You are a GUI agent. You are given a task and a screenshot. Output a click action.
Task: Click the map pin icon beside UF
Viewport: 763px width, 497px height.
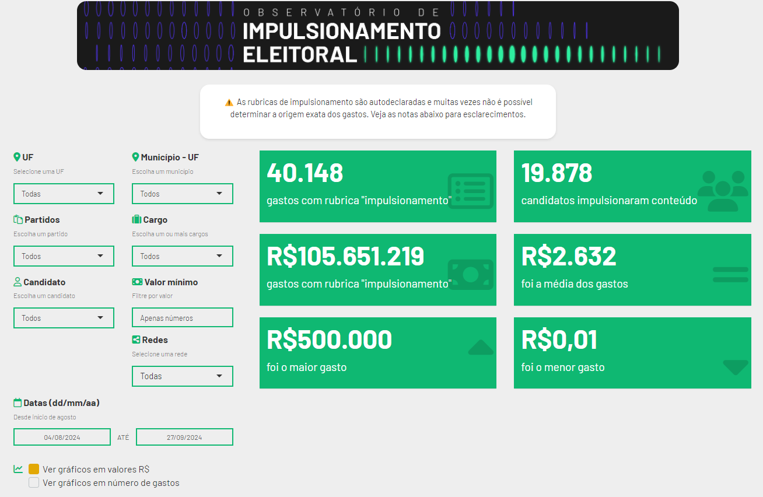click(17, 157)
